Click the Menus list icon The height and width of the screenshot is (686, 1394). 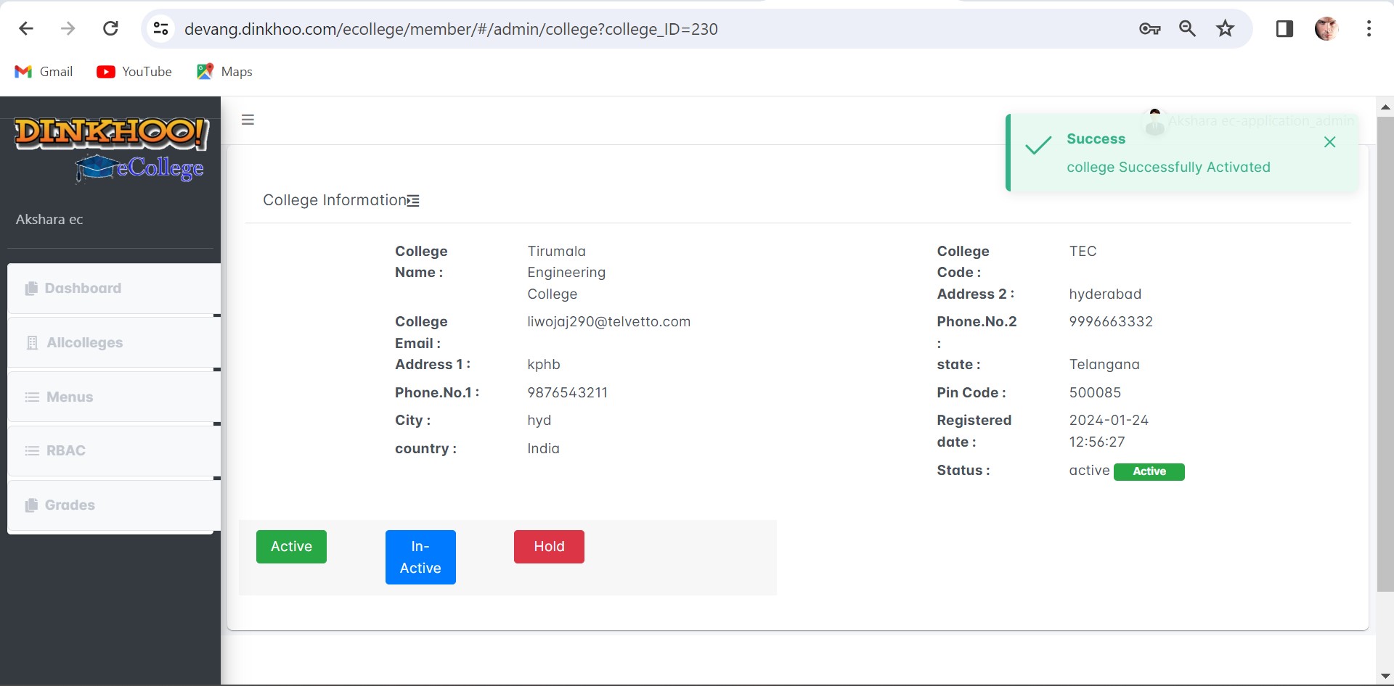pyautogui.click(x=32, y=397)
